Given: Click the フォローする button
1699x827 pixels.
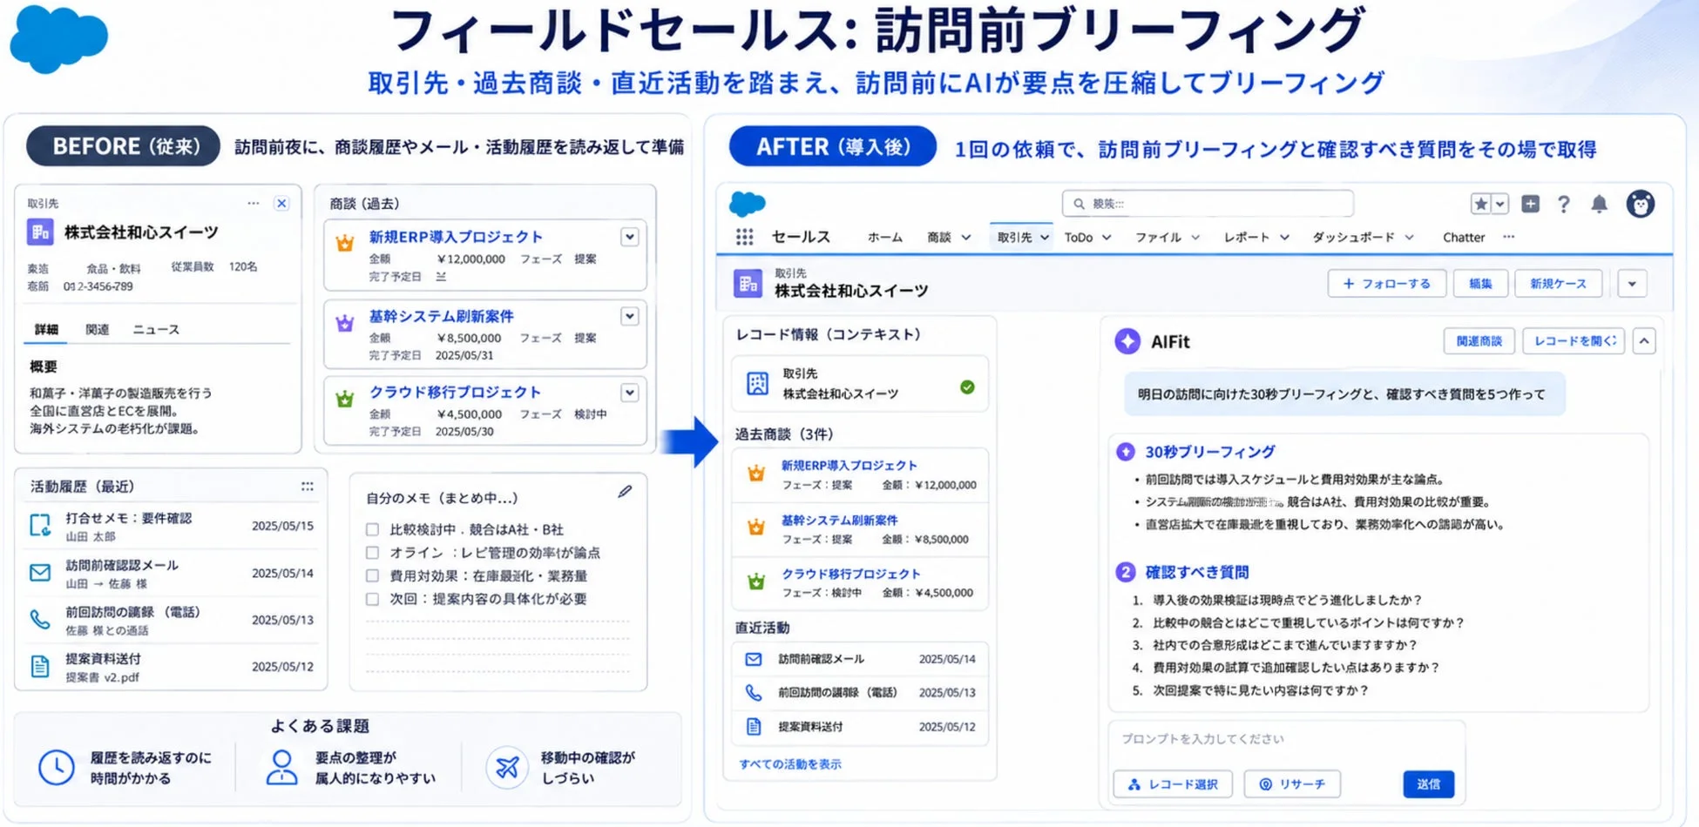Looking at the screenshot, I should pyautogui.click(x=1386, y=284).
